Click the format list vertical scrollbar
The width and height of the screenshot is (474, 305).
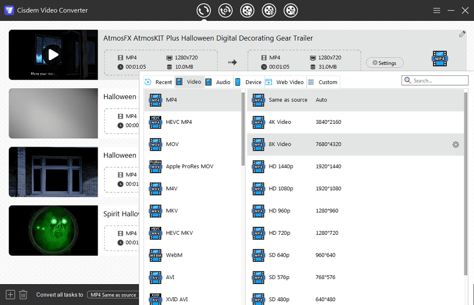coord(244,133)
